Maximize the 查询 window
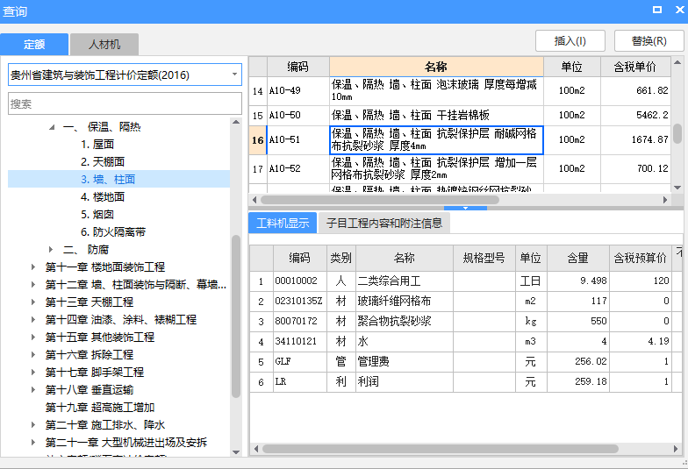This screenshot has height=469, width=688. point(657,10)
